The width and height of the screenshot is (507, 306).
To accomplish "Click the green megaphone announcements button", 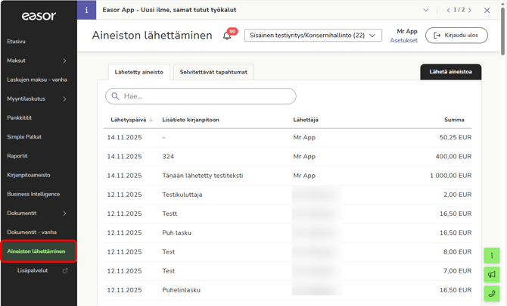I will coord(492,275).
